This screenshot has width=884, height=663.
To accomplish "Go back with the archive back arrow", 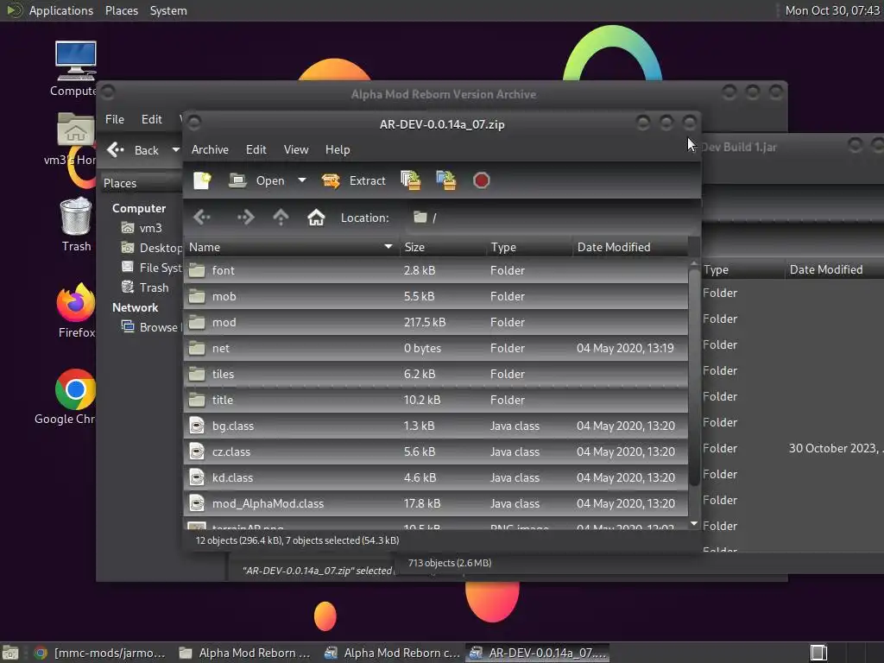I will point(202,218).
